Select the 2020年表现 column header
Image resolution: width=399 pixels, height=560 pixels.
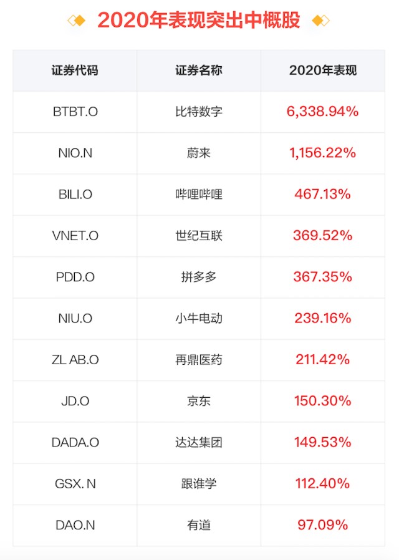(x=322, y=70)
